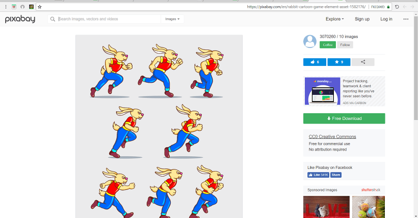Open the CC0 Creative Commons link
The width and height of the screenshot is (418, 218).
point(332,137)
